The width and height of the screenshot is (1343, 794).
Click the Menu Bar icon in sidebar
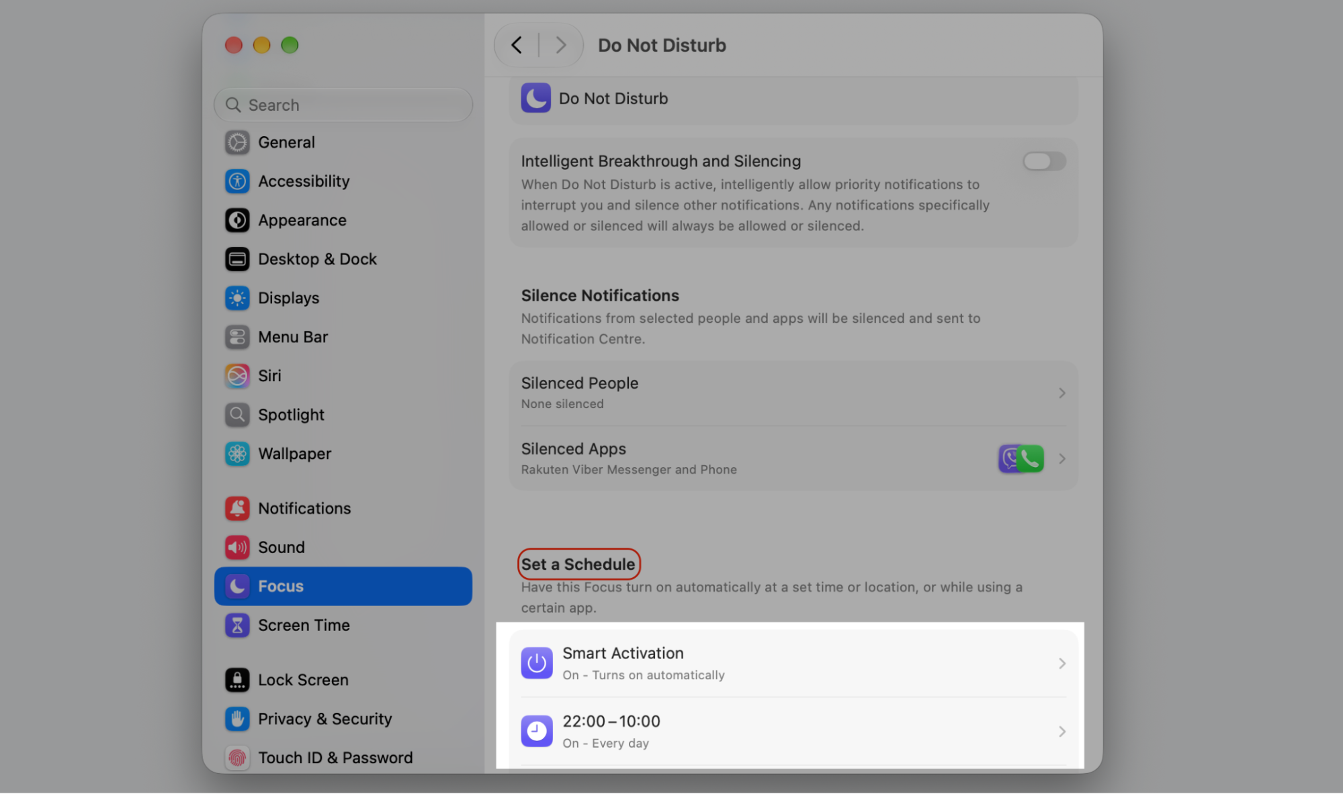click(237, 337)
